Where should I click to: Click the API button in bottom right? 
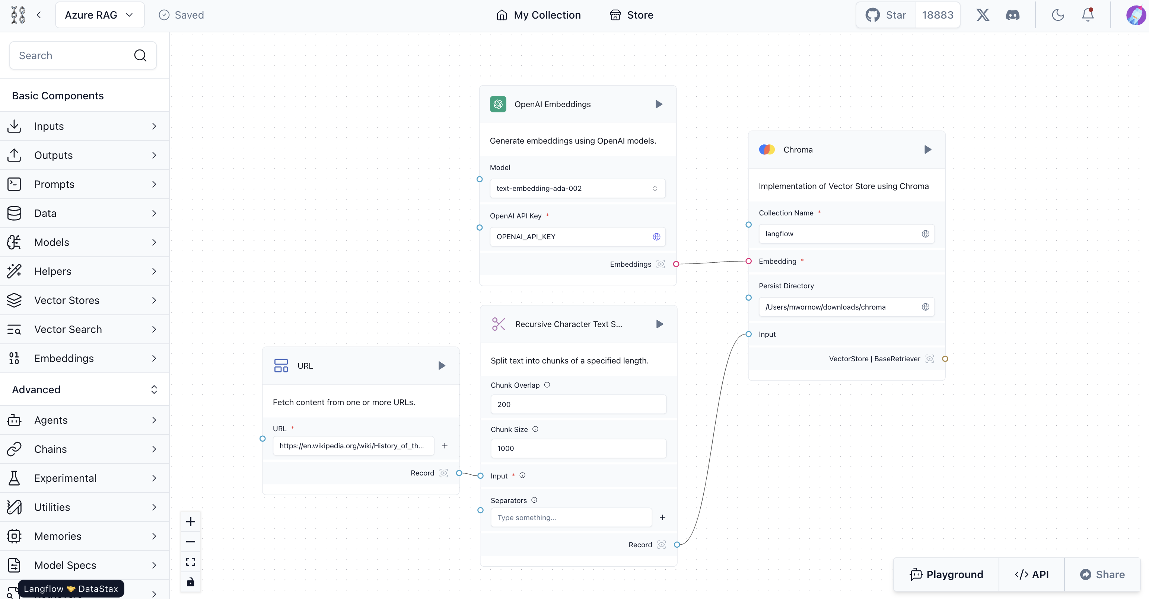(1031, 574)
